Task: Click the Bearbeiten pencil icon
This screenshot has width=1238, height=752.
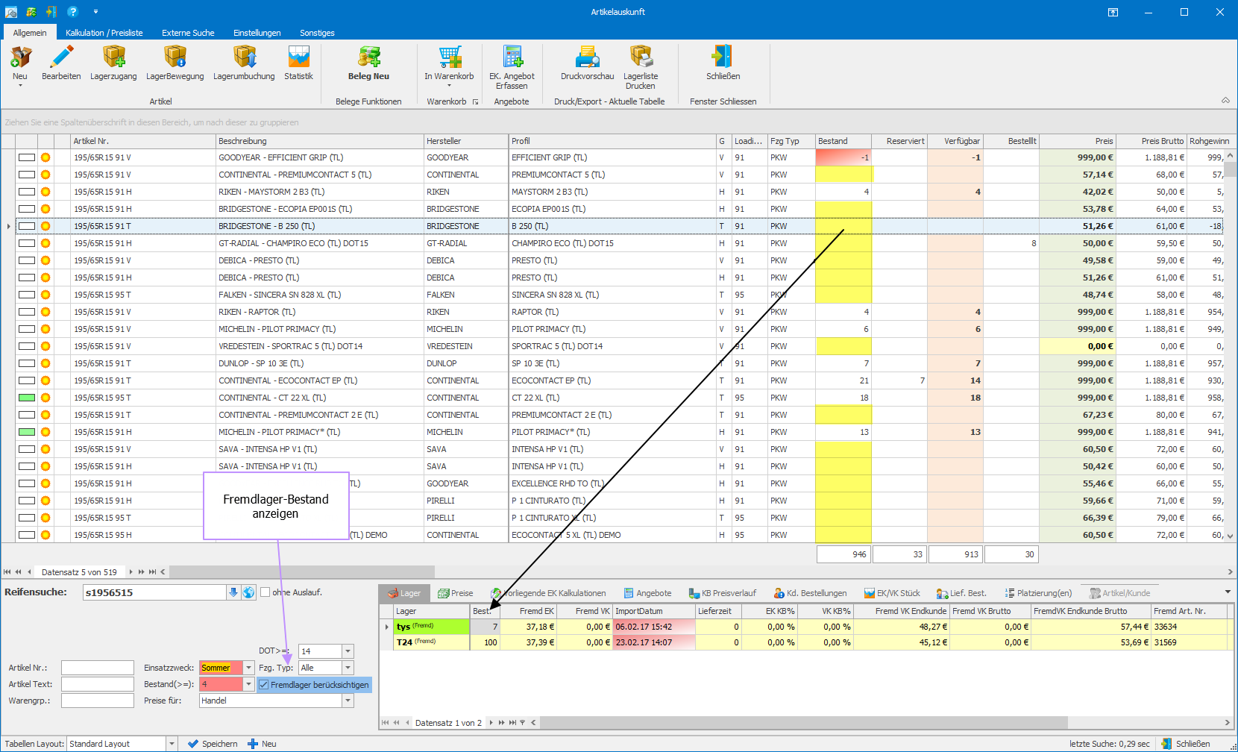Action: point(61,57)
